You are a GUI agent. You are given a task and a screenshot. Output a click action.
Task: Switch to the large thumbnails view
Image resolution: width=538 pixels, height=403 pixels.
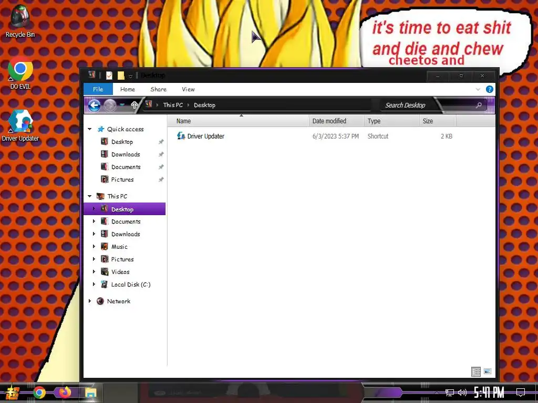click(x=488, y=372)
